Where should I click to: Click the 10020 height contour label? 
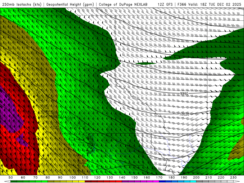184,114
